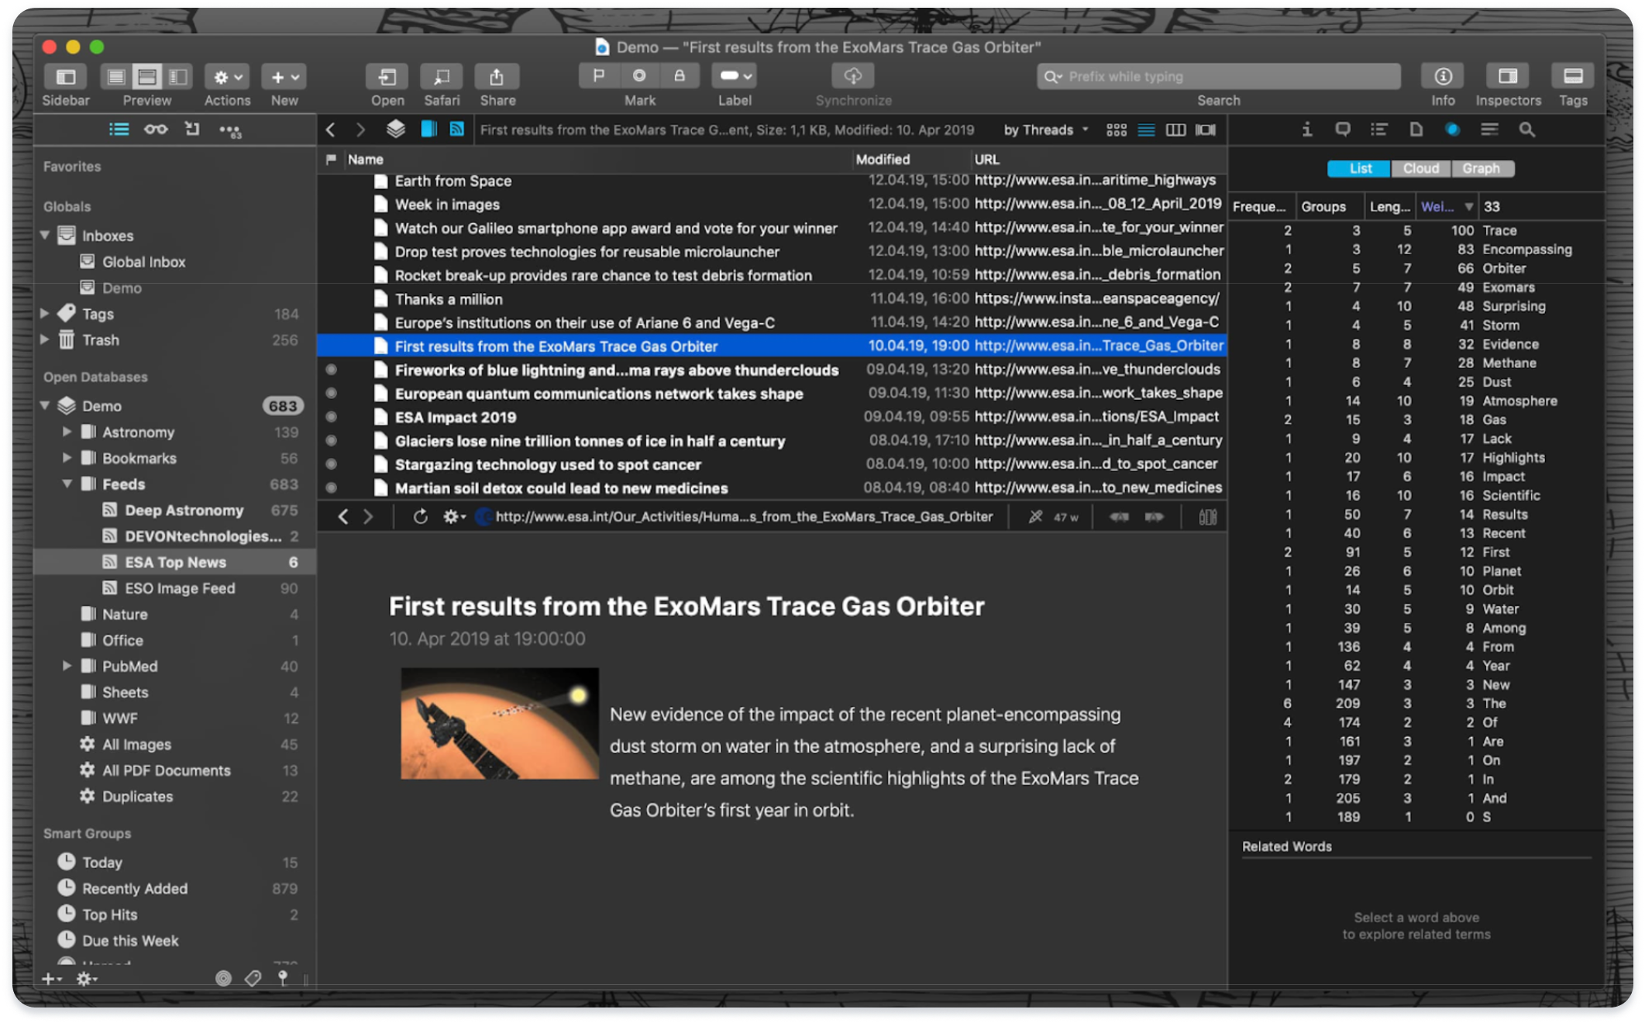Show the Tags bar
Viewport: 1645px width, 1023px height.
pos(1573,76)
